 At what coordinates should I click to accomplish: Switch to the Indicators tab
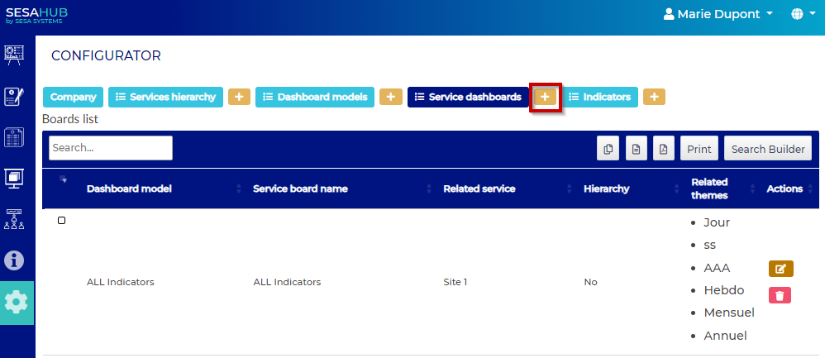pyautogui.click(x=600, y=97)
